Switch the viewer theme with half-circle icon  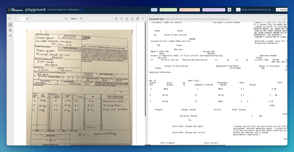[116, 19]
